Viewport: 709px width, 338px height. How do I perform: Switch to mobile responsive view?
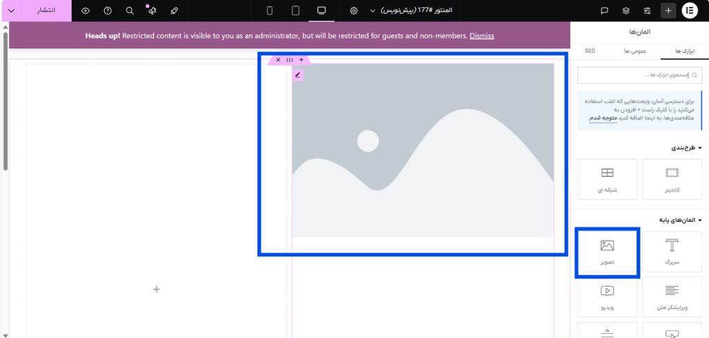click(x=270, y=10)
